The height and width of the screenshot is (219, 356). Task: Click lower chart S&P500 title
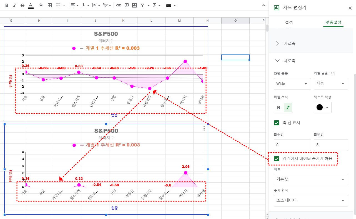click(x=106, y=131)
